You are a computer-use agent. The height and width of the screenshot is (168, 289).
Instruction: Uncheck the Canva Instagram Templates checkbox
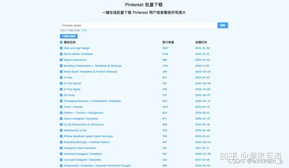[x=61, y=119]
